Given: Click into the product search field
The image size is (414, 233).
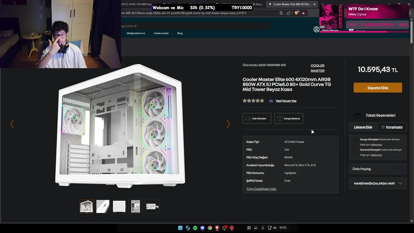Looking at the screenshot, I should 195,26.
